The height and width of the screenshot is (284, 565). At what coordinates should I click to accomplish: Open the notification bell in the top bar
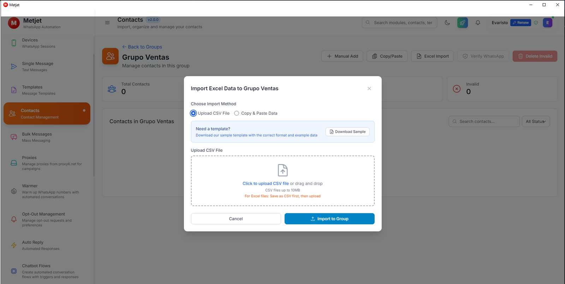click(x=478, y=22)
